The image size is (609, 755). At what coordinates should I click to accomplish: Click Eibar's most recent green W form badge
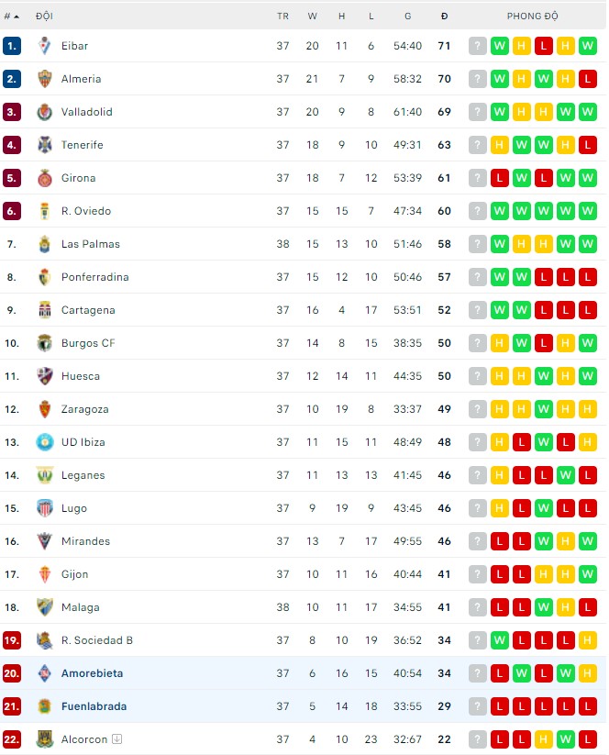[588, 46]
